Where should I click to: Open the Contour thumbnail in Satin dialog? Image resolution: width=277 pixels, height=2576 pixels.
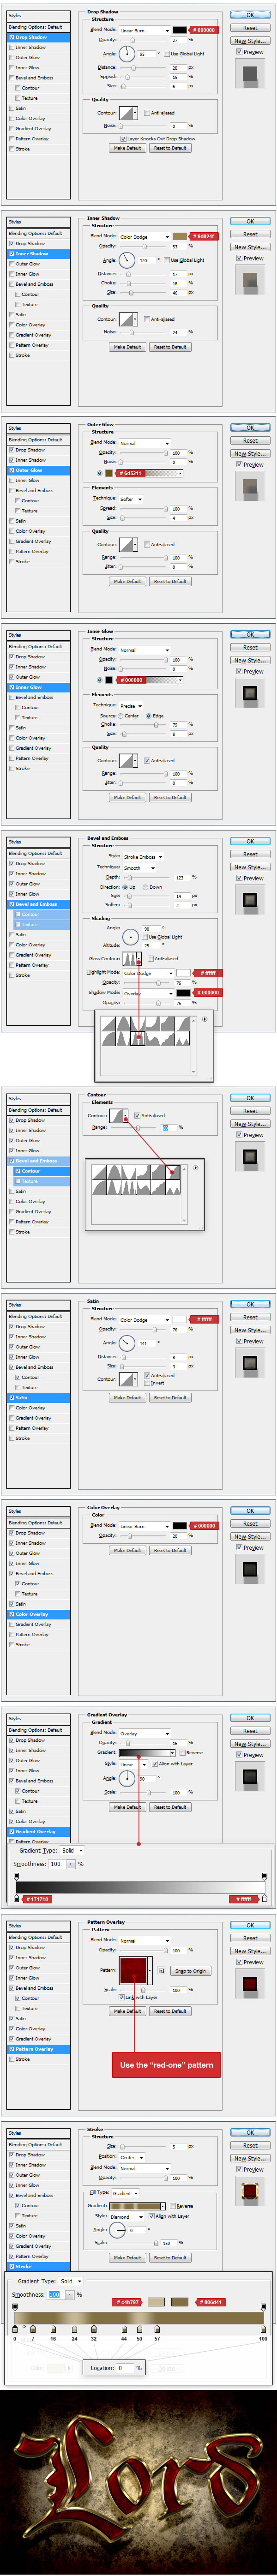(128, 1378)
